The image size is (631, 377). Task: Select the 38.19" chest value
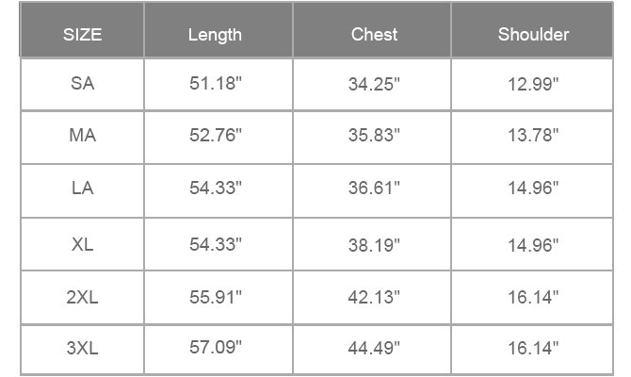coord(374,245)
